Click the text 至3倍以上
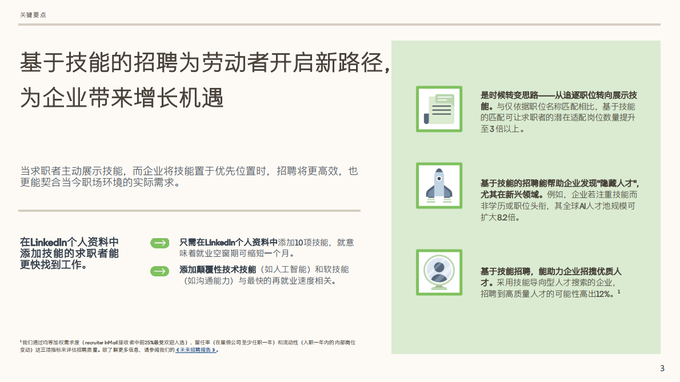The image size is (680, 382). tap(502, 128)
